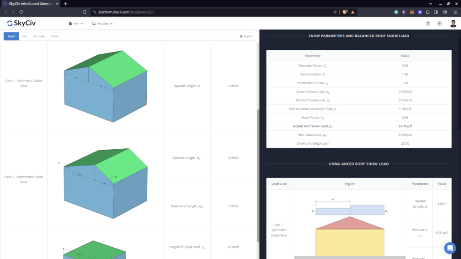Open the chat support bubble
Image resolution: width=461 pixels, height=259 pixels.
coord(450,248)
